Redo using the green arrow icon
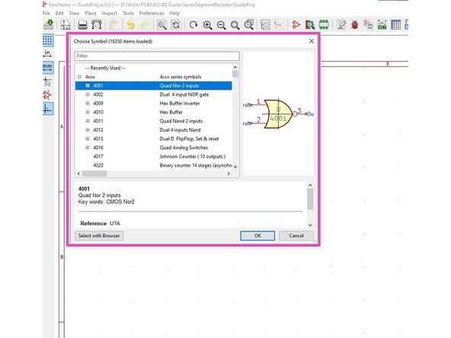The width and height of the screenshot is (451, 338). click(145, 24)
